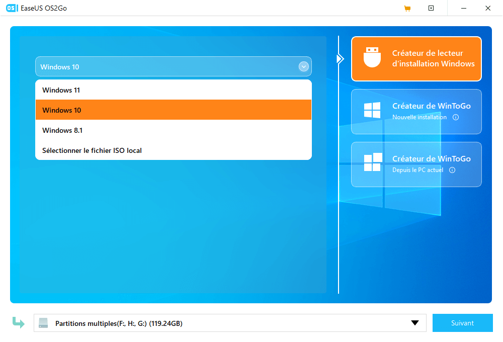503x342 pixels.
Task: Minimize the EaseUS OS2Go window
Action: click(464, 9)
